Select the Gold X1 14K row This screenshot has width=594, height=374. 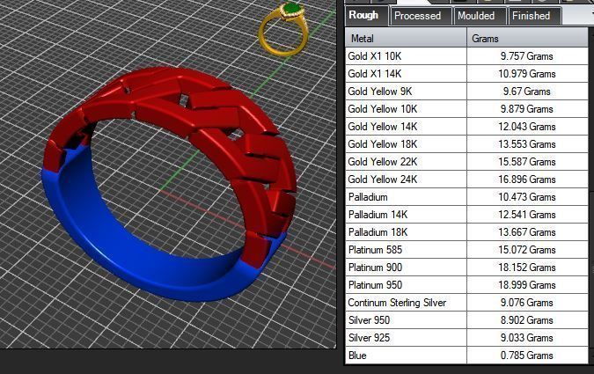(466, 74)
